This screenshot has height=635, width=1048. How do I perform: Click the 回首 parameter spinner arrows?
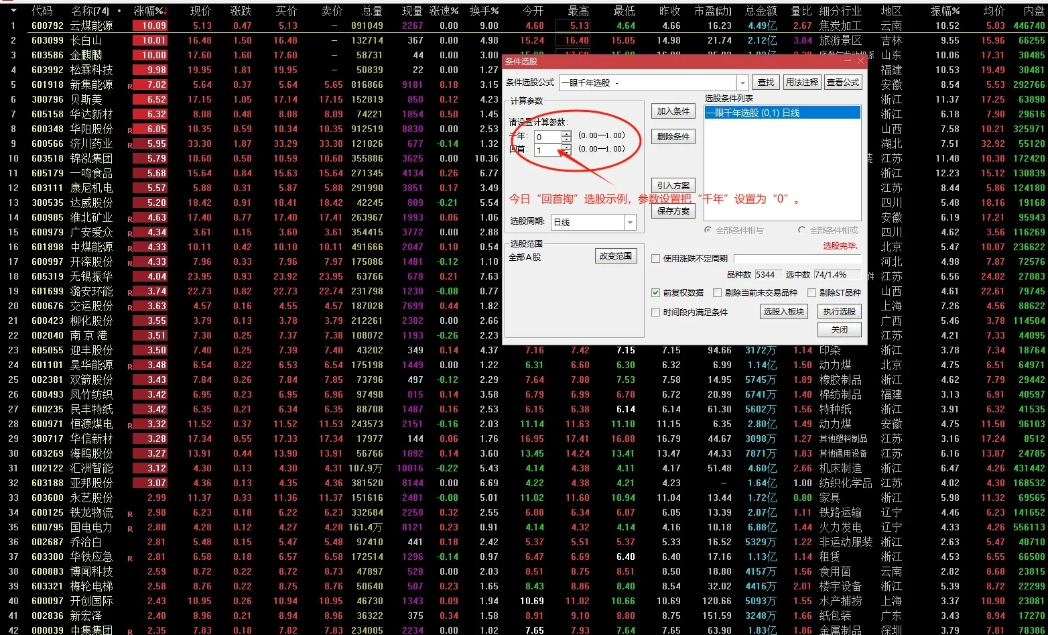pyautogui.click(x=567, y=150)
